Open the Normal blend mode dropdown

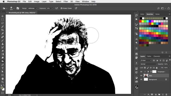pyautogui.click(x=149, y=64)
